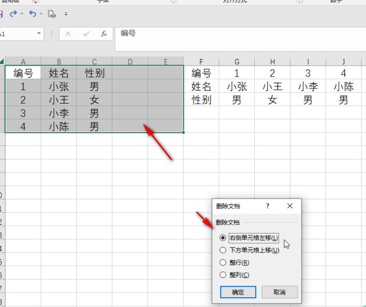Image resolution: width=366 pixels, height=307 pixels.
Task: Click cell G1 containing 1
Action: coord(237,72)
